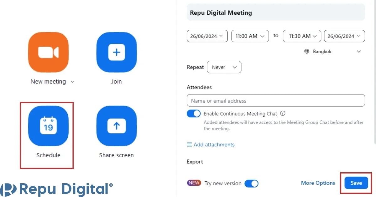The image size is (376, 197).
Task: Click the info icon beside Continuous Meeting Chat
Action: 283,114
